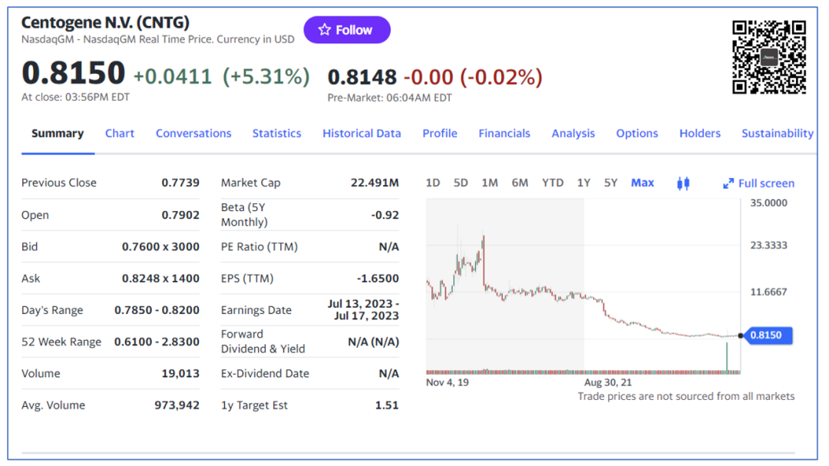Click the Analysis tab link
The image size is (829, 466).
(573, 134)
